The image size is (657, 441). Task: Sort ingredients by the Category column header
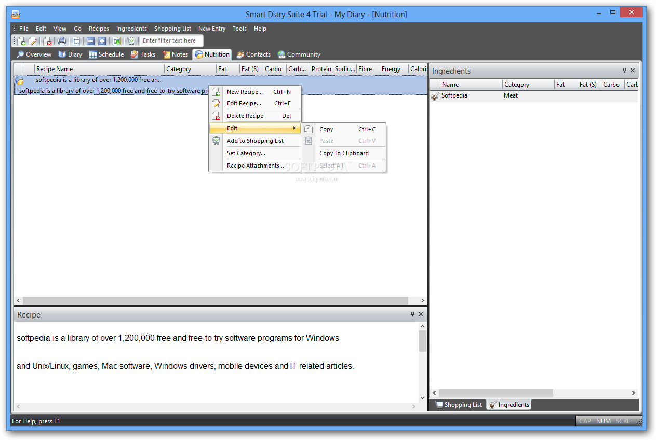click(x=528, y=85)
